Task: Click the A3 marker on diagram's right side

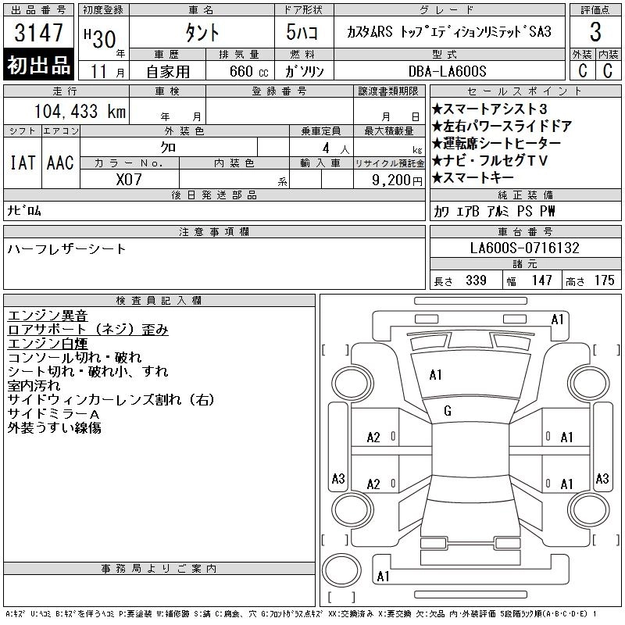Action: point(602,479)
